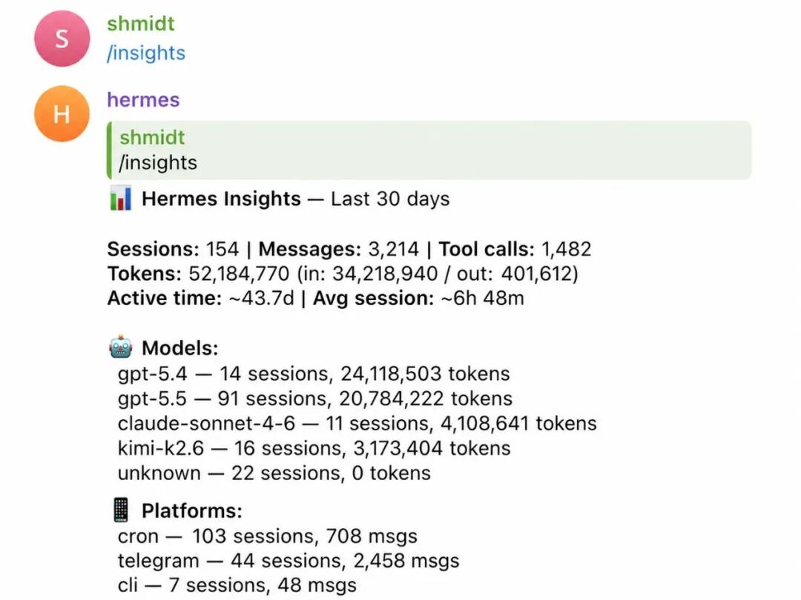Click hermes's orange H avatar
The width and height of the screenshot is (801, 600).
pos(62,113)
